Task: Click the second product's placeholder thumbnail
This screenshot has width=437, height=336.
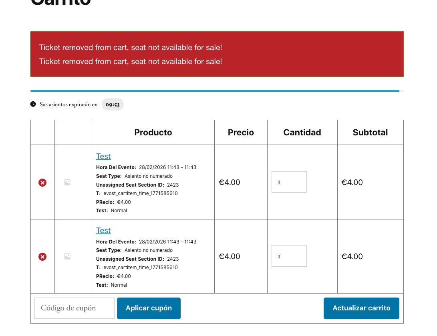Action: (x=67, y=257)
